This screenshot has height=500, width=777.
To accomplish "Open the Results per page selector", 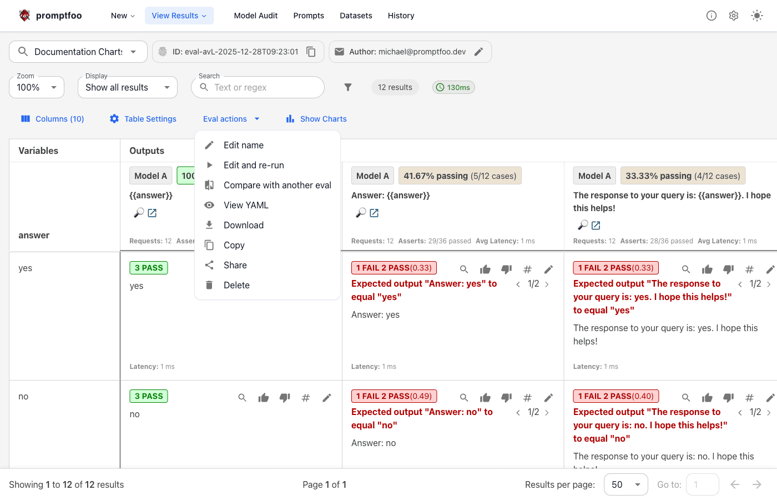I will click(625, 484).
